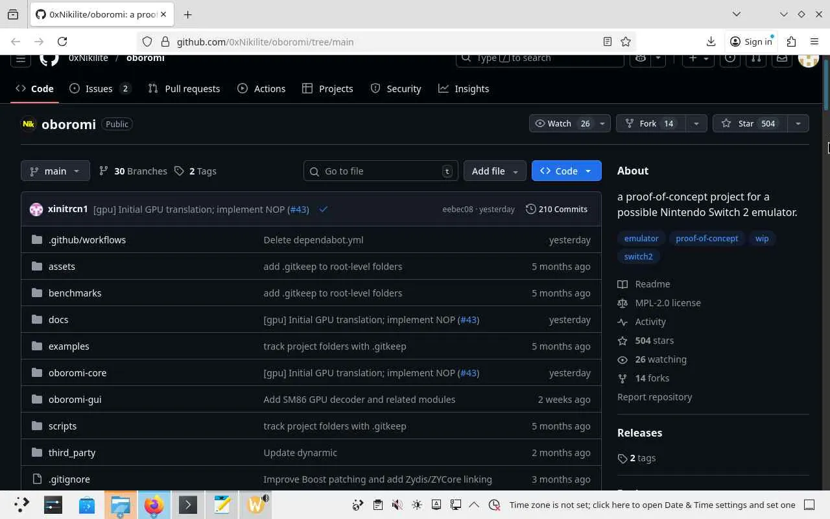Open the Projects tab
This screenshot has width=830, height=519.
pyautogui.click(x=327, y=89)
